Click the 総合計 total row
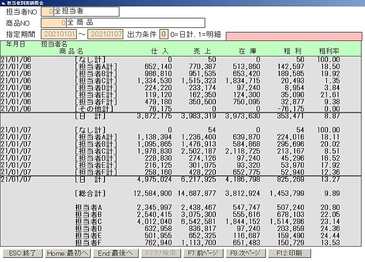Screen dimensions: 365x262 pyautogui.click(x=182, y=194)
